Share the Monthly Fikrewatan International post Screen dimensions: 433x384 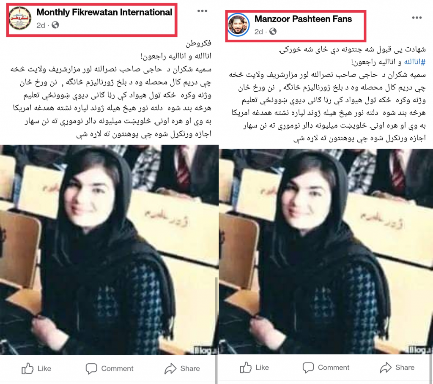point(182,368)
